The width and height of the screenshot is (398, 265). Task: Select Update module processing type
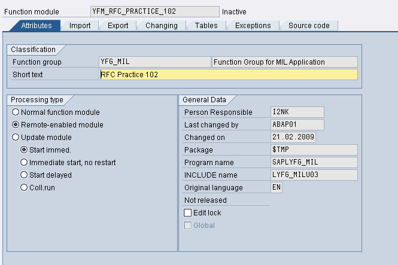(x=16, y=138)
